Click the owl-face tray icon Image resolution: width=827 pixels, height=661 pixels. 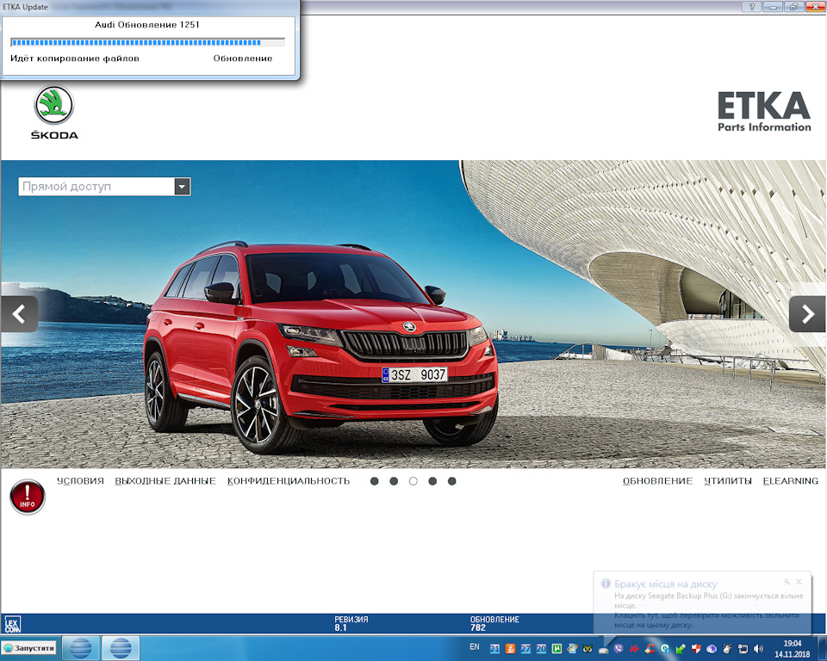588,649
